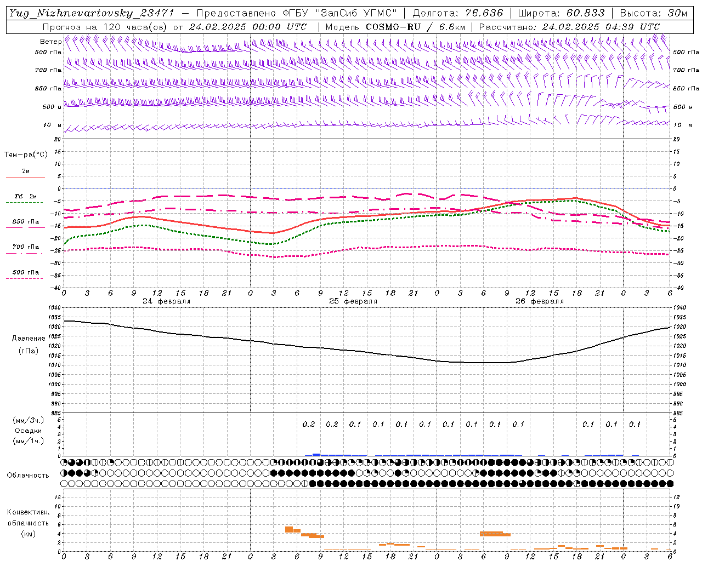Click the 700 гПа temperature legend entry

pyautogui.click(x=26, y=247)
